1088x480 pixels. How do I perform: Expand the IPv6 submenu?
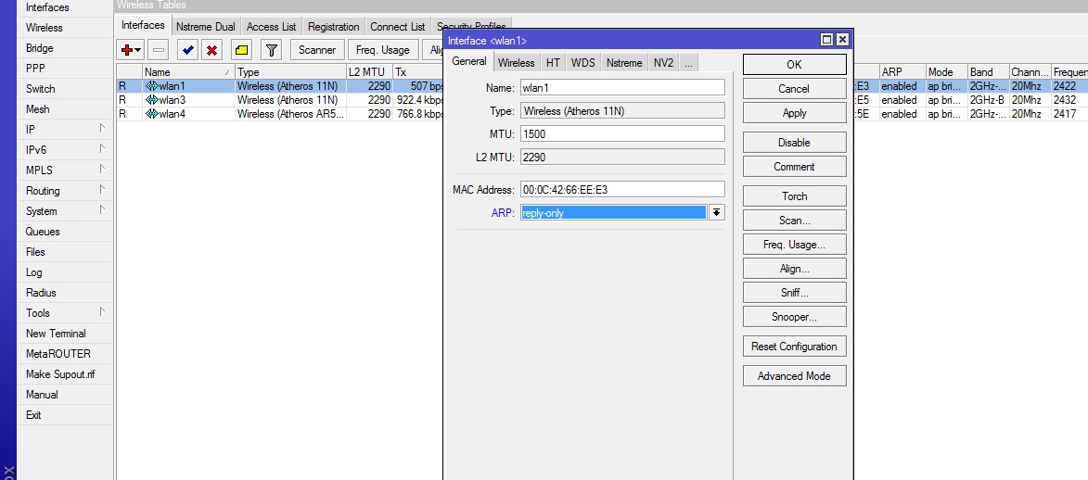pos(102,148)
